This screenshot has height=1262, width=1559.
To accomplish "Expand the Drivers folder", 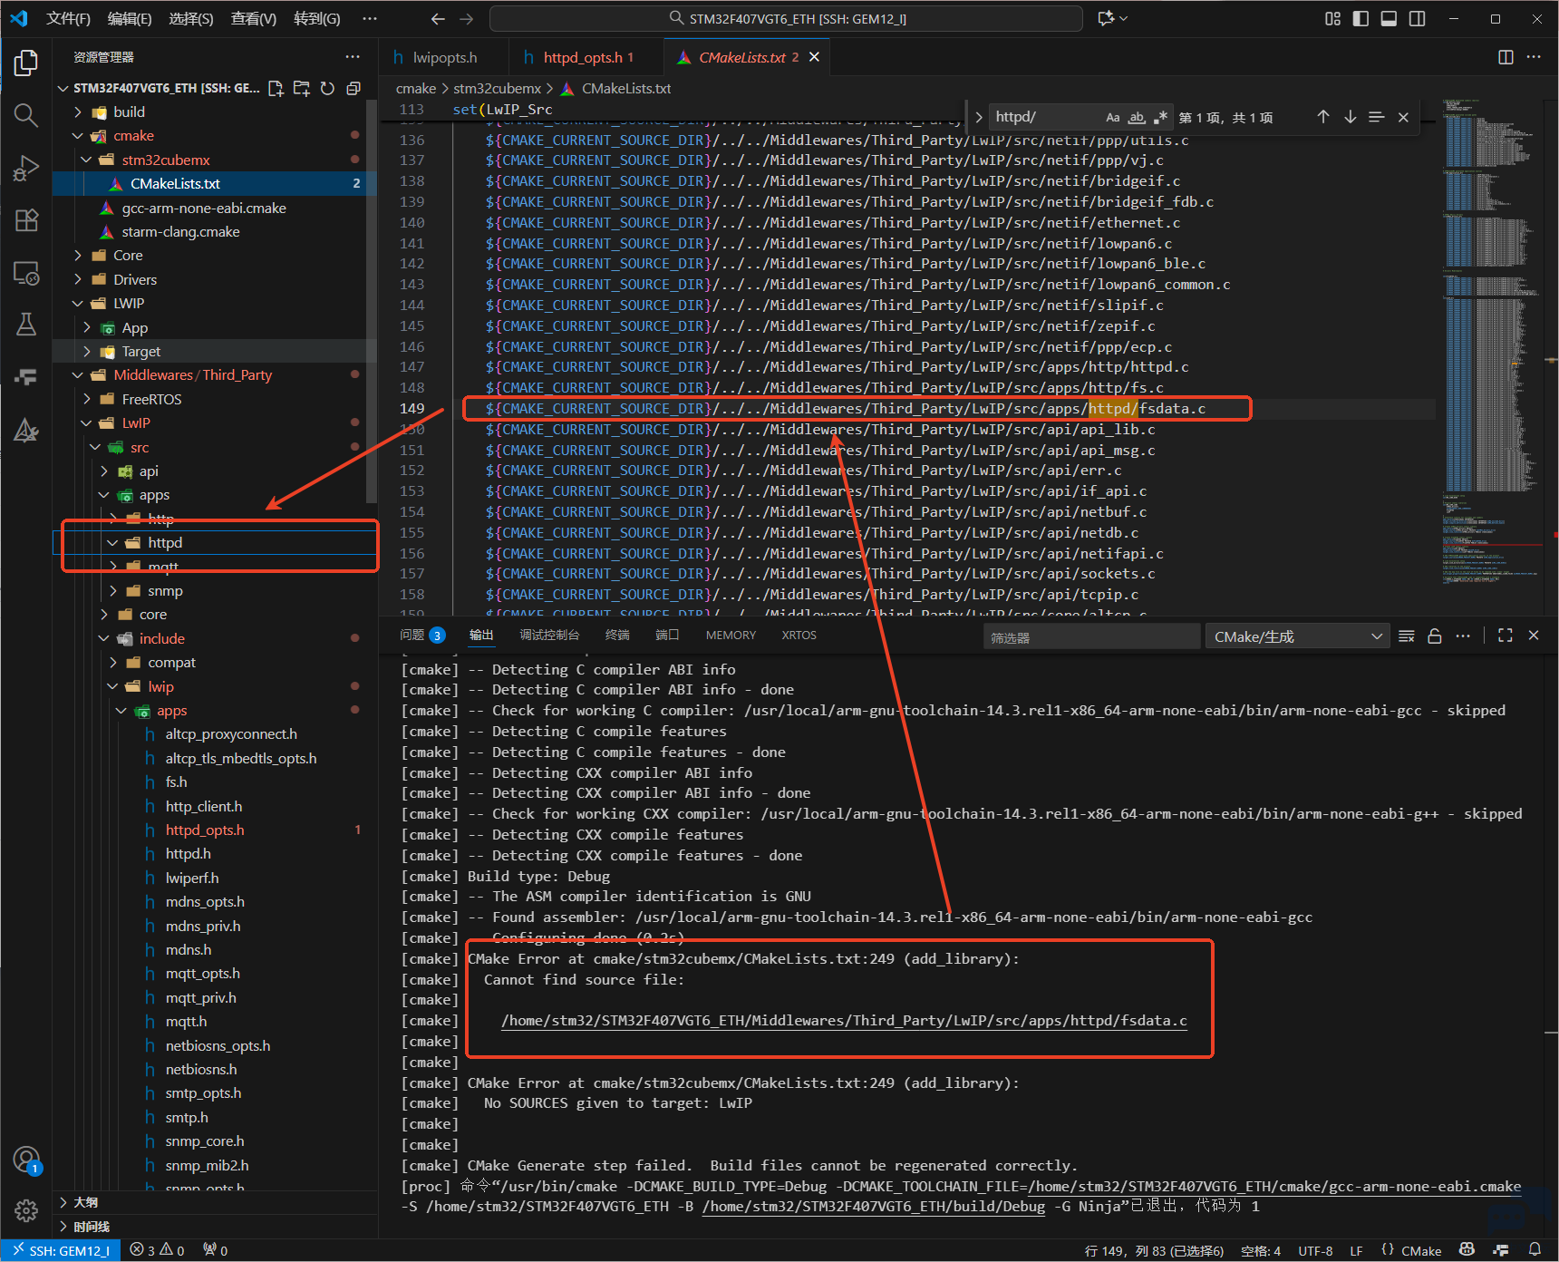I will 135,279.
